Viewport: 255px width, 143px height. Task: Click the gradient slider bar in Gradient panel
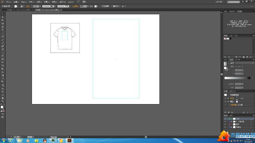237,78
